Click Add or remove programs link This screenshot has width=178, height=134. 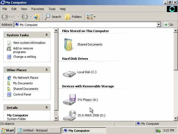tap(23, 50)
